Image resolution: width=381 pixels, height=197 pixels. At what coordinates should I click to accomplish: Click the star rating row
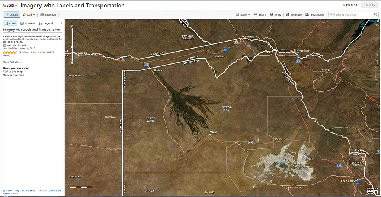10,52
